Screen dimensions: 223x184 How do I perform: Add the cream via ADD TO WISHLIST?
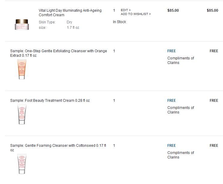[x=136, y=14]
